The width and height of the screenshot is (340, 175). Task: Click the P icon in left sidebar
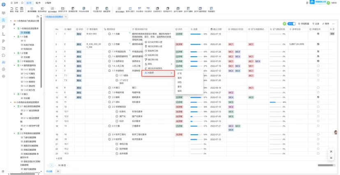tap(3, 41)
